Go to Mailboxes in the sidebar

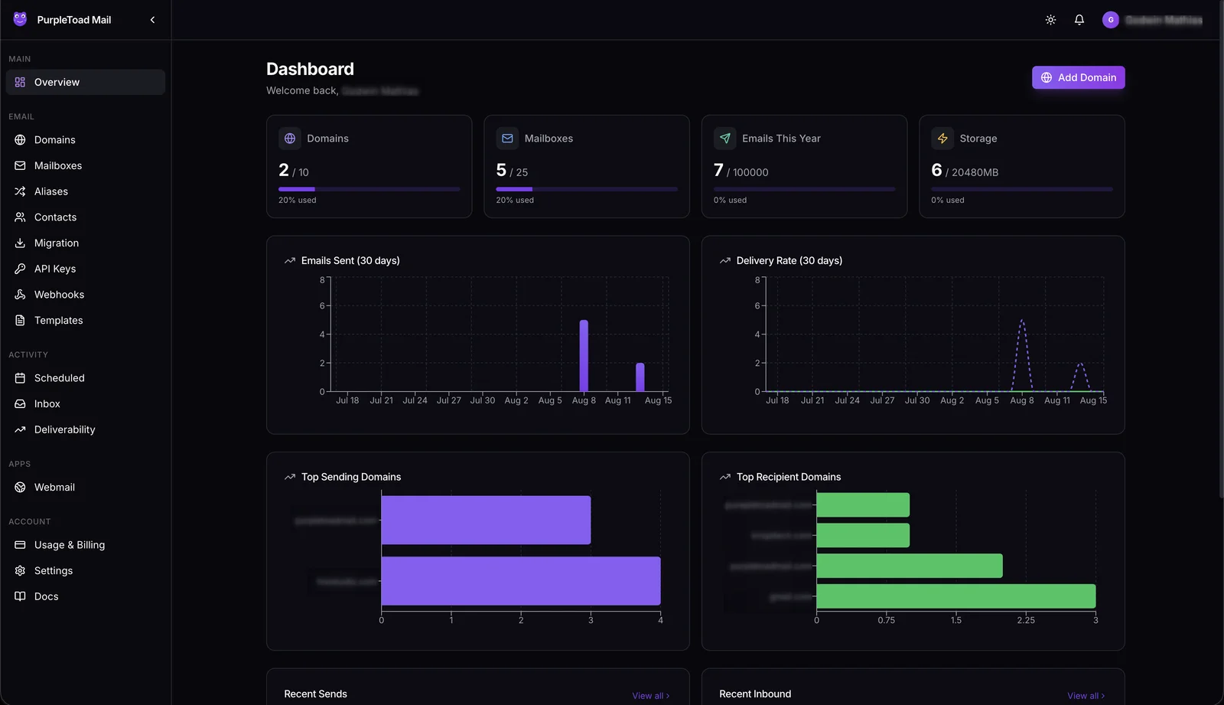coord(86,165)
